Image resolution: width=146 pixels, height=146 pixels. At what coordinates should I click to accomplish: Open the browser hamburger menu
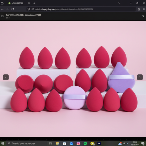[144, 9]
